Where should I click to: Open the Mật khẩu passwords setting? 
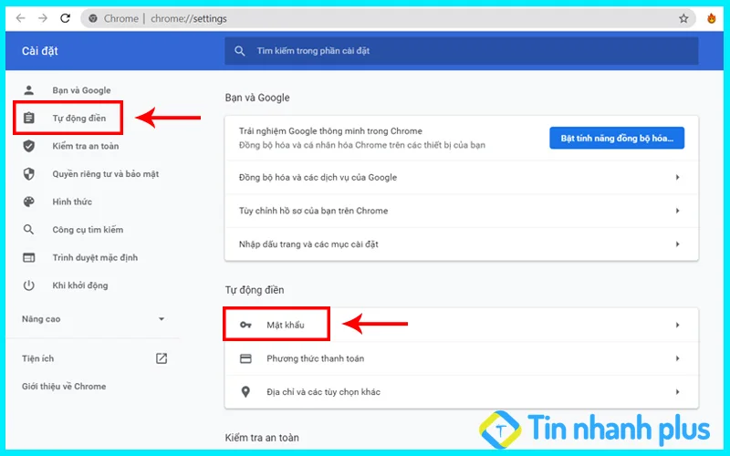tap(462, 325)
